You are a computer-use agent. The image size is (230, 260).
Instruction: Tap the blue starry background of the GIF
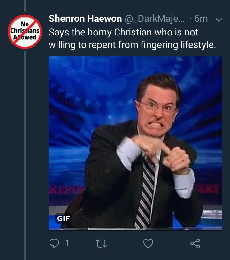(x=83, y=99)
